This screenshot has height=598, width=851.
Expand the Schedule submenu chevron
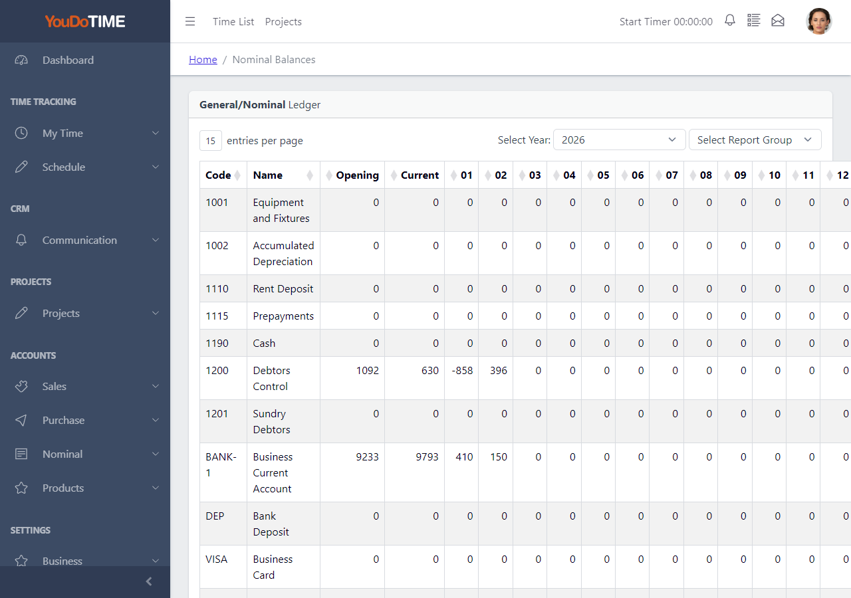(156, 167)
